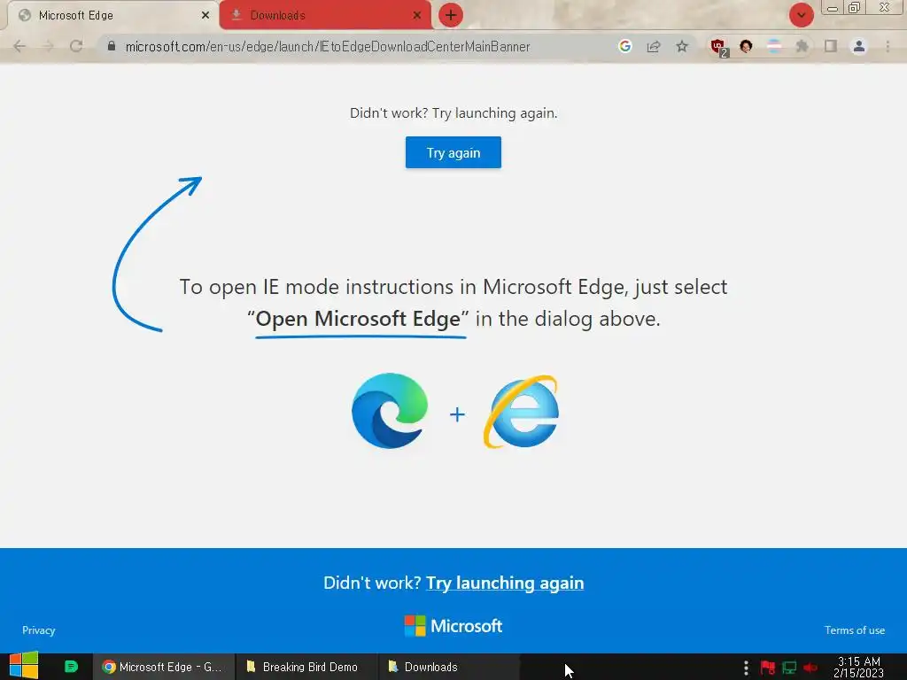Switch to the Downloads tab

(x=325, y=15)
